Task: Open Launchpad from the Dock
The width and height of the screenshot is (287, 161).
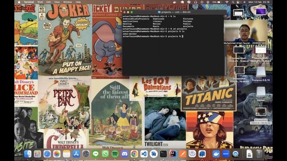Action: pyautogui.click(x=37, y=154)
